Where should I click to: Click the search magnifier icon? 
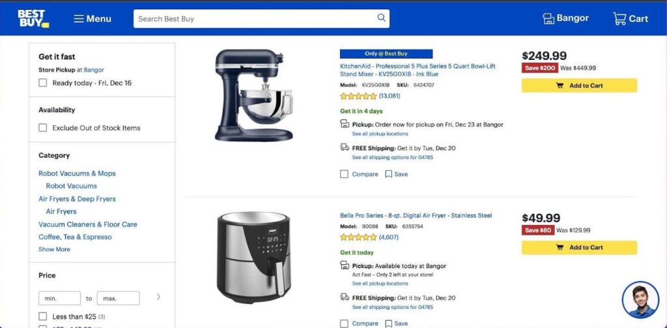pyautogui.click(x=381, y=18)
